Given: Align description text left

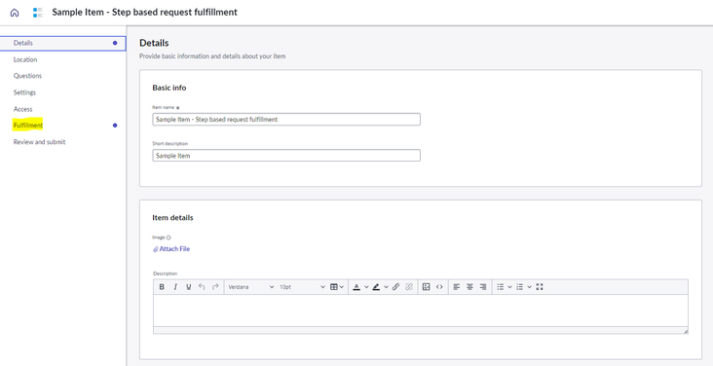Looking at the screenshot, I should [x=457, y=287].
